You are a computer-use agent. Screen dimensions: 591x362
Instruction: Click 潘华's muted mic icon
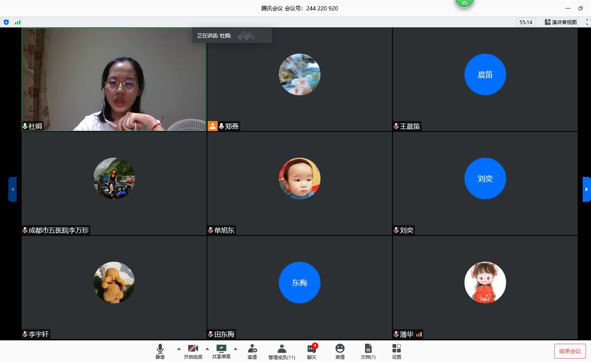(x=396, y=334)
